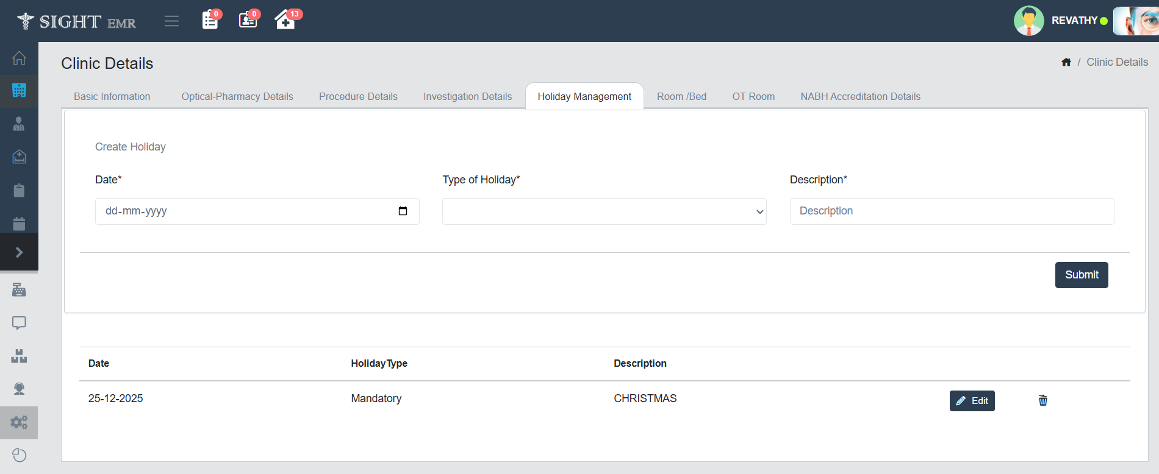Open NABH Accreditation Details tab
This screenshot has width=1159, height=474.
coord(860,96)
